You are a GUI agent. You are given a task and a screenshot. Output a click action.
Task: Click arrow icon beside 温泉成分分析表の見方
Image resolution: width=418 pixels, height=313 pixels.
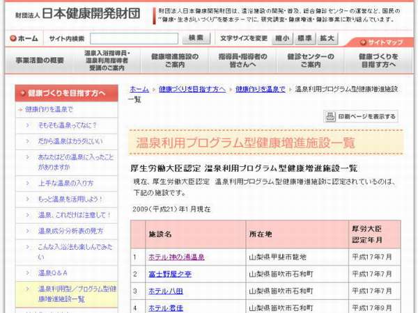click(27, 231)
